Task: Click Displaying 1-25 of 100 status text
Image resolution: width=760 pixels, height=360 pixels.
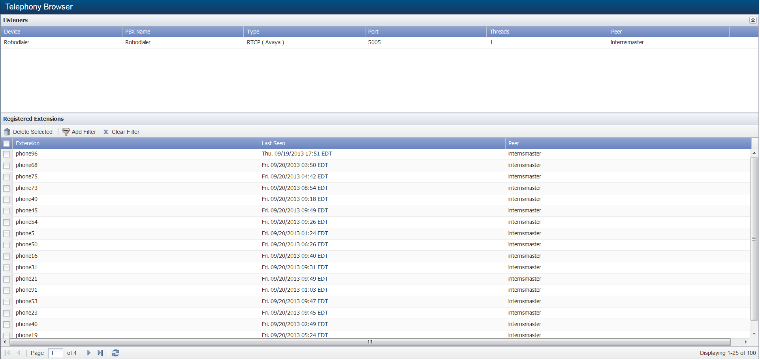Action: click(728, 353)
